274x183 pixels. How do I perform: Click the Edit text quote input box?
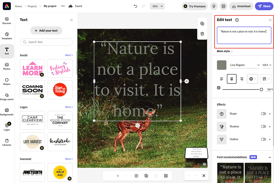244,35
